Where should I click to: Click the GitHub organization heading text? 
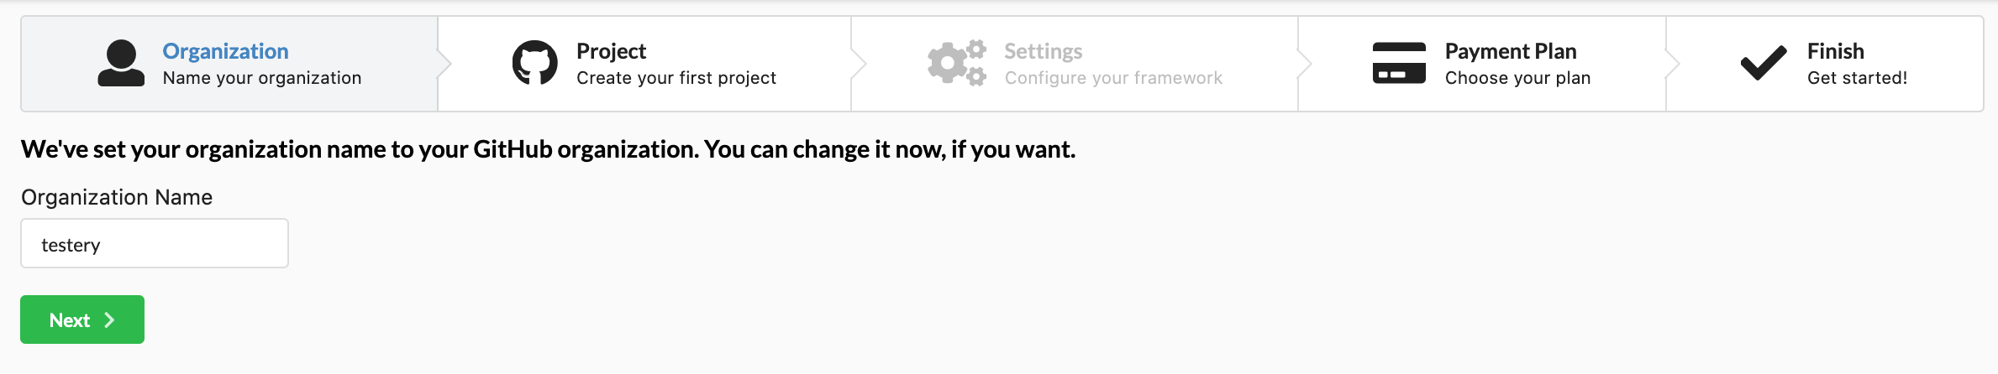pyautogui.click(x=548, y=149)
